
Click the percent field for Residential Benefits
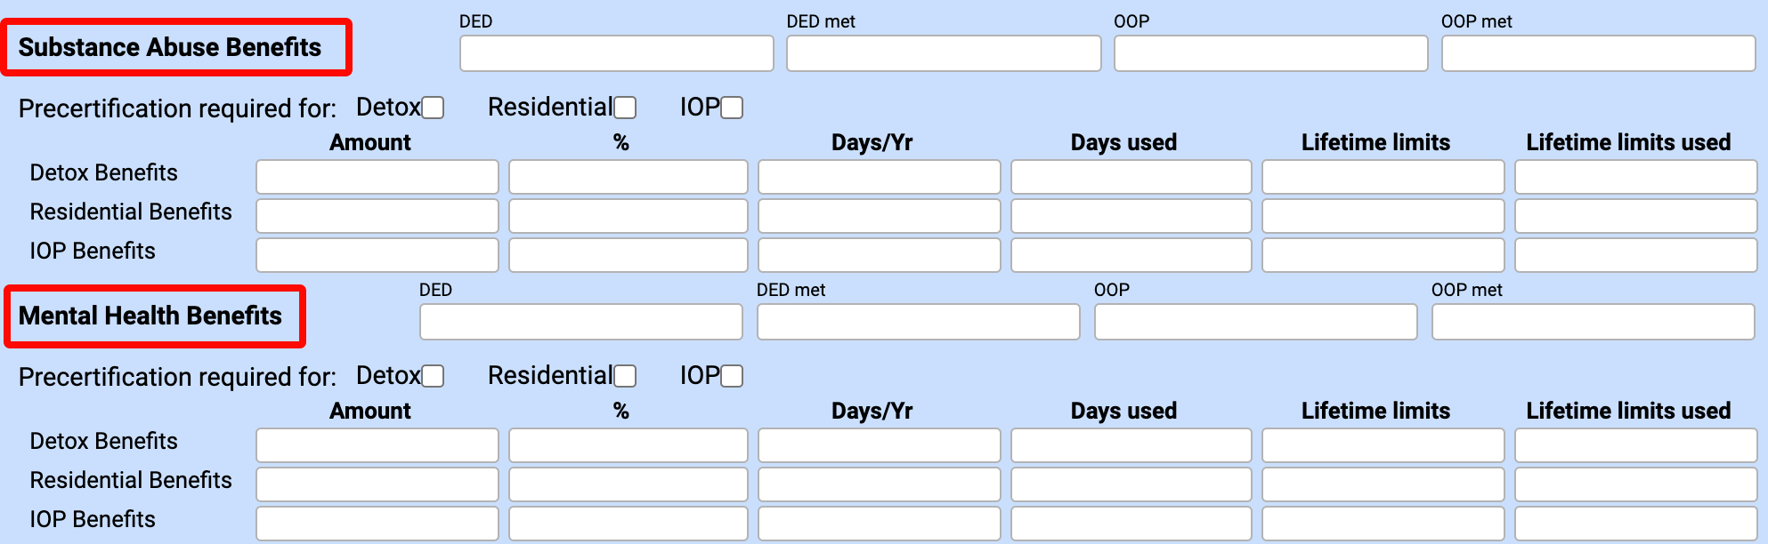tap(628, 215)
